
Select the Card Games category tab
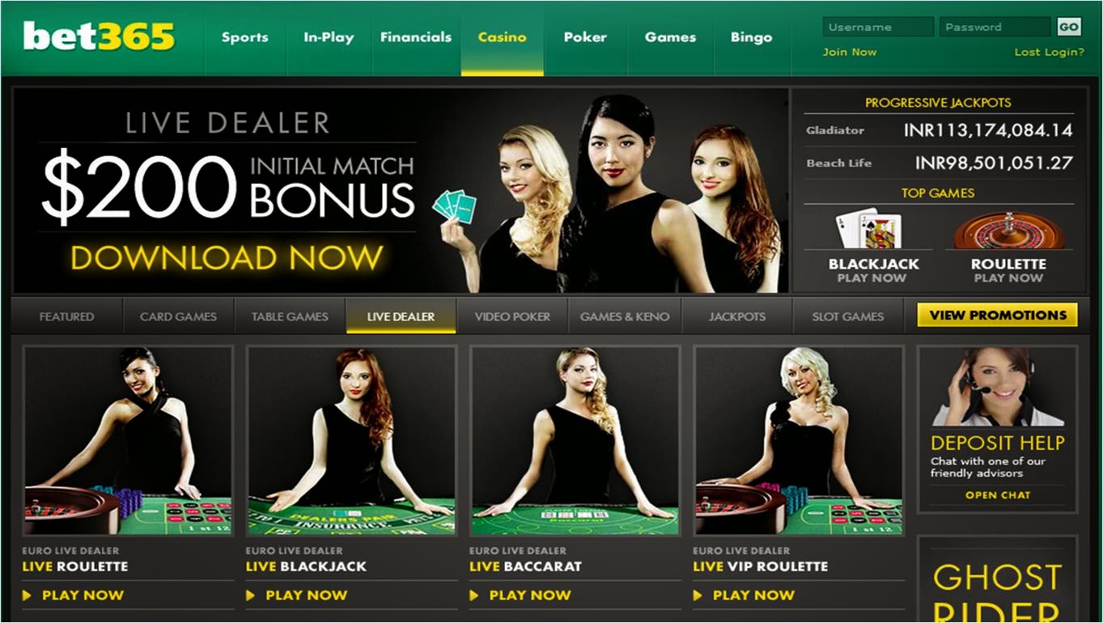point(178,316)
